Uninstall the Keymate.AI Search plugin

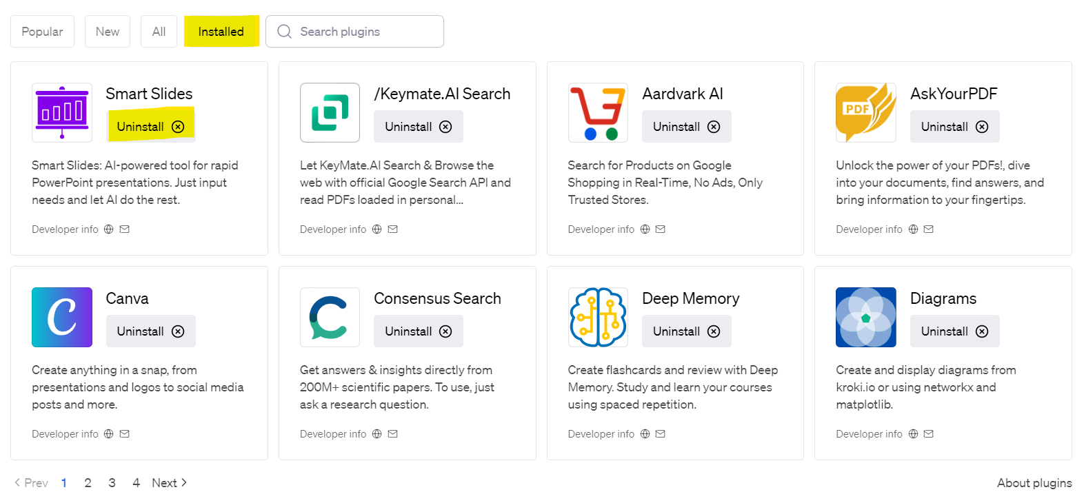419,127
